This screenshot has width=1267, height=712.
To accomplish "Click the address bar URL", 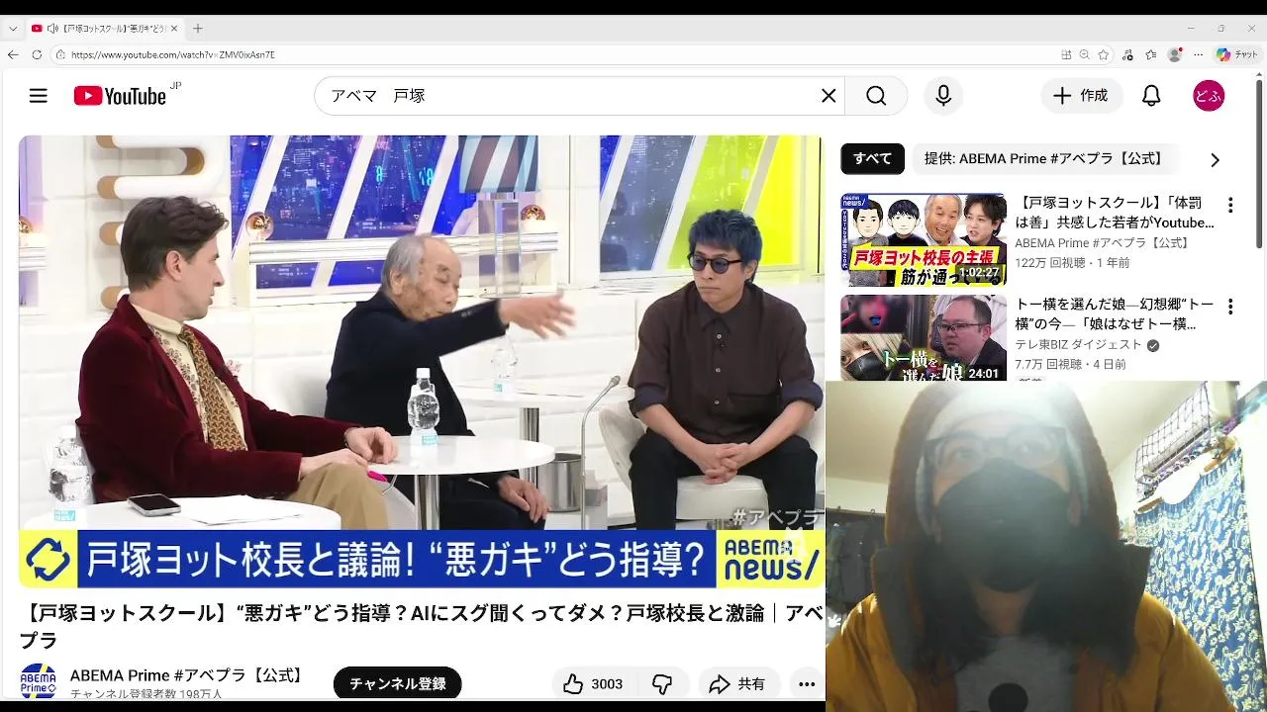I will point(172,54).
